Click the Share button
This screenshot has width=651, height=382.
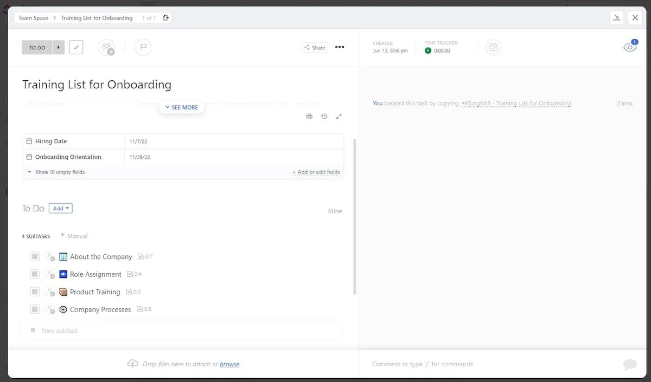315,48
